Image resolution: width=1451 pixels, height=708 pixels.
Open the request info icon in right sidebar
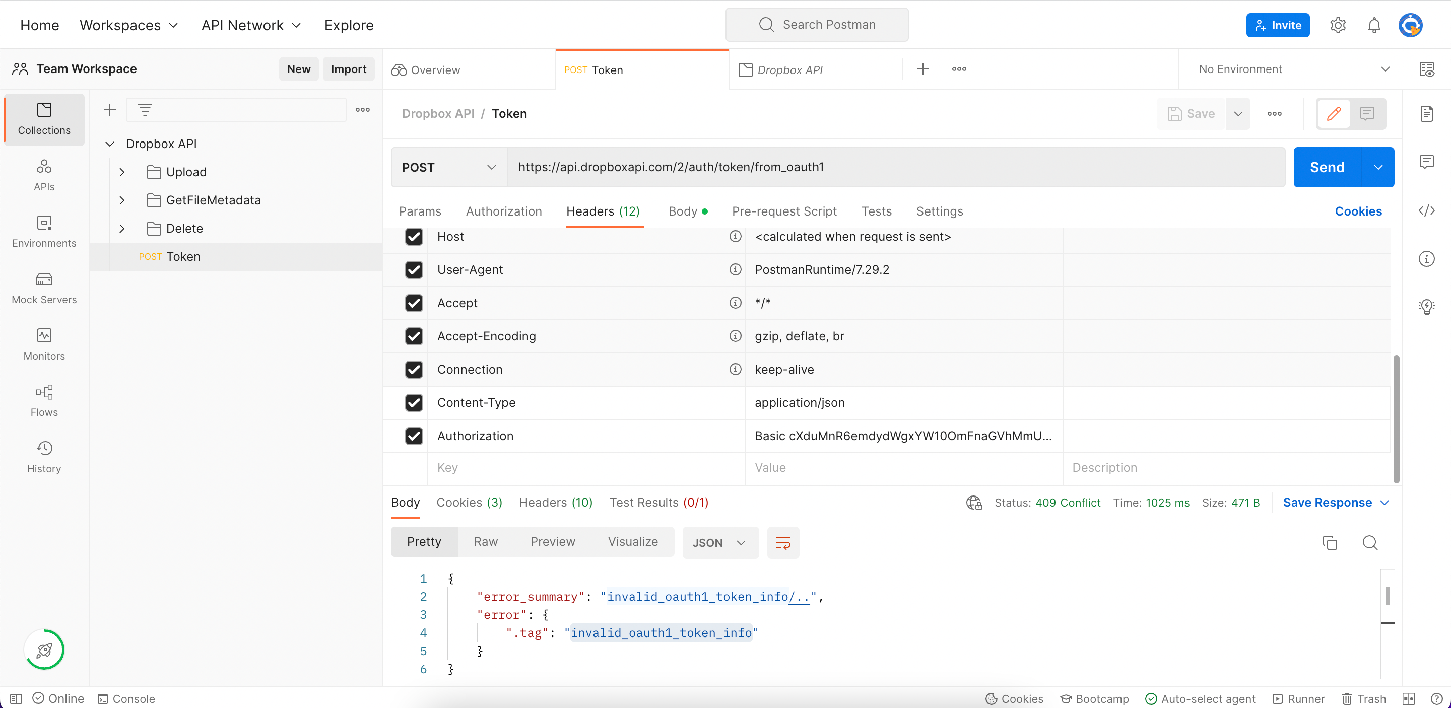tap(1426, 259)
